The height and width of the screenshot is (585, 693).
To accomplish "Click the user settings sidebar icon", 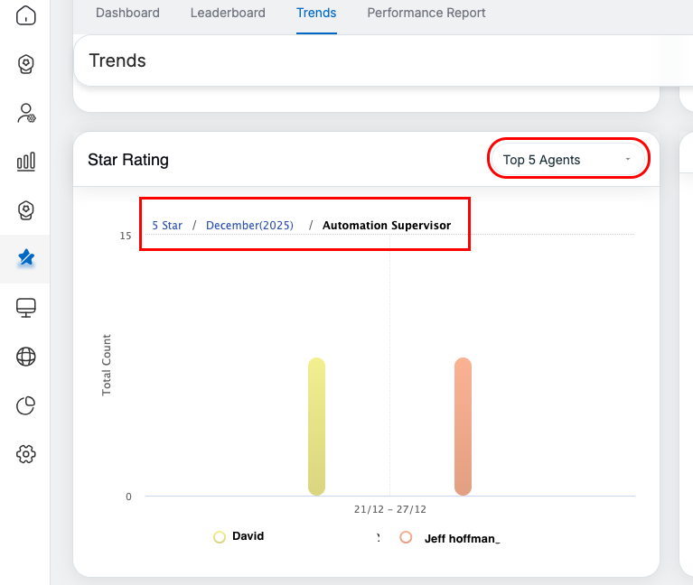I will coord(26,113).
